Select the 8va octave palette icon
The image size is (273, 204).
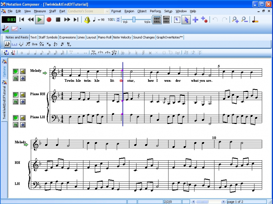[x=35, y=45]
